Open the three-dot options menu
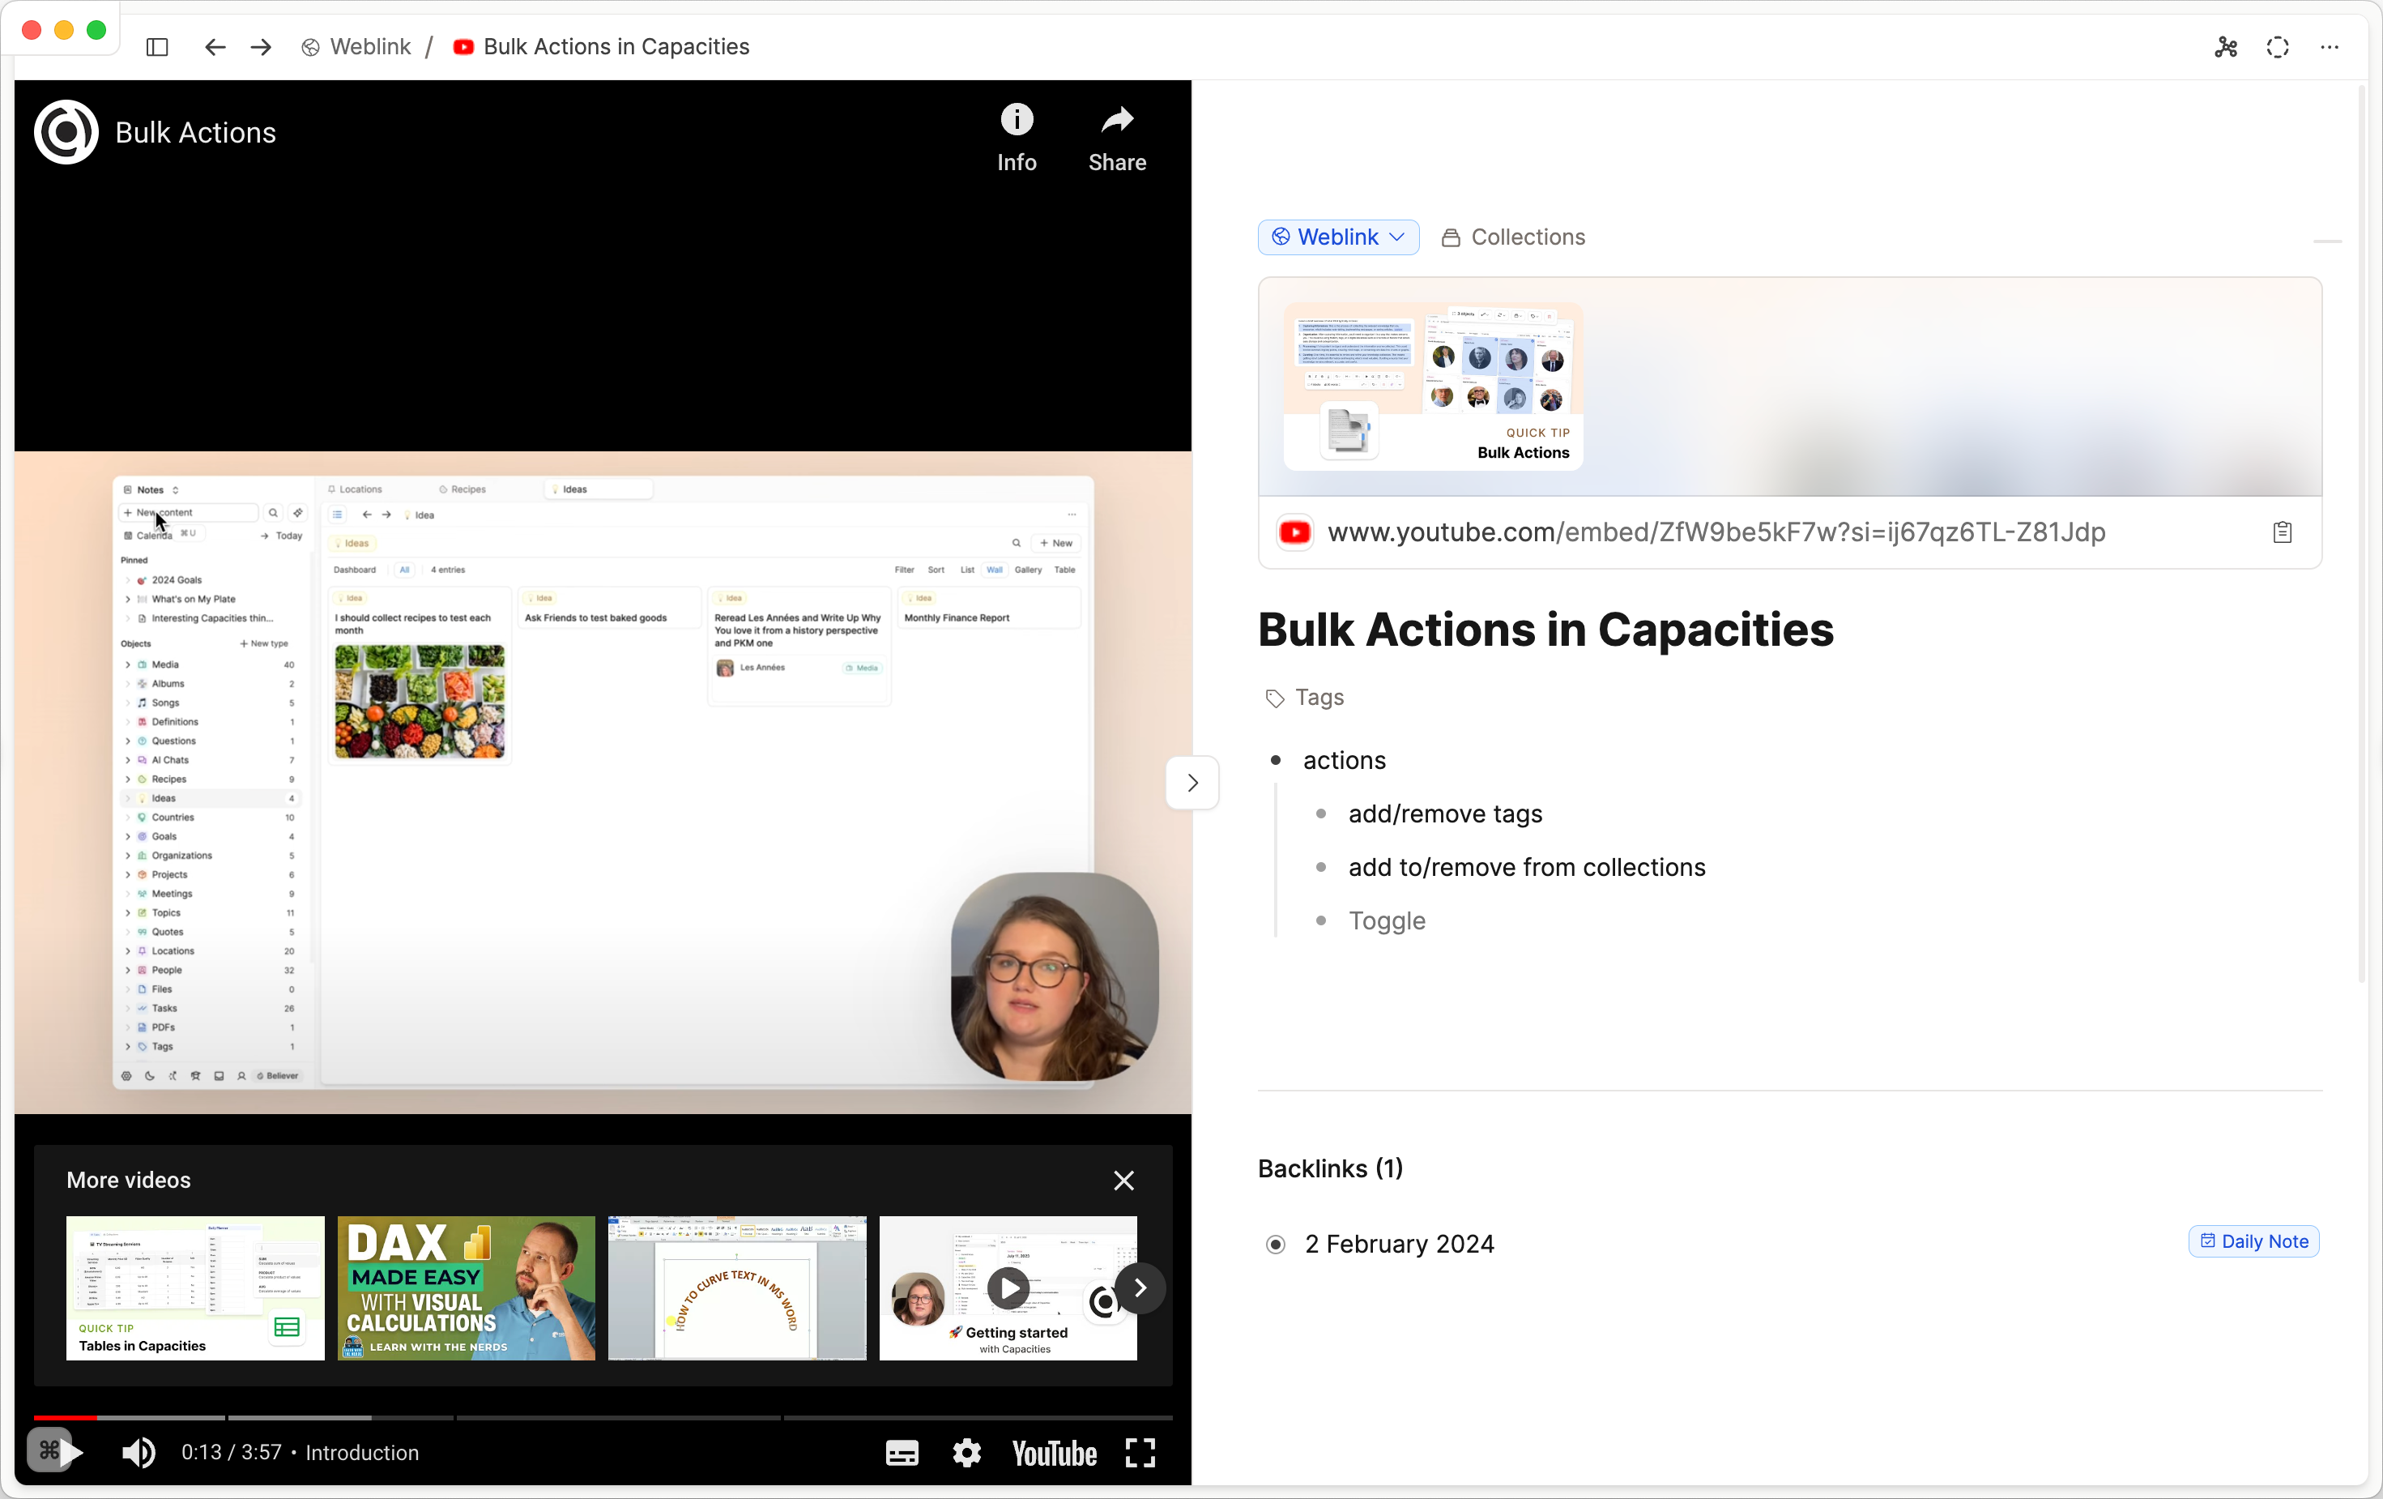The height and width of the screenshot is (1499, 2383). 2330,46
